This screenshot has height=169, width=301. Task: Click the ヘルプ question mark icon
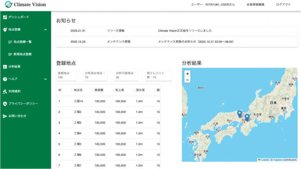[x=5, y=79]
